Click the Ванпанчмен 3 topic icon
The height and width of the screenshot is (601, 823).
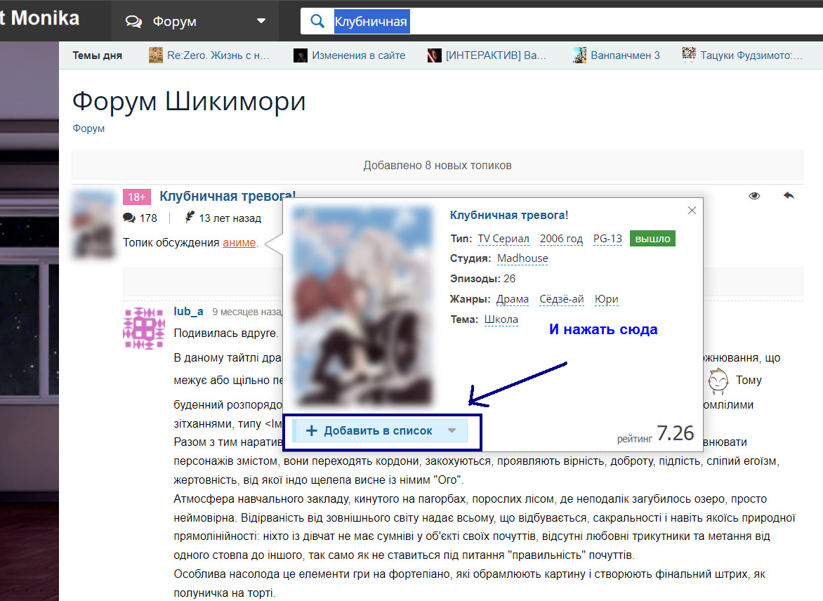click(579, 55)
